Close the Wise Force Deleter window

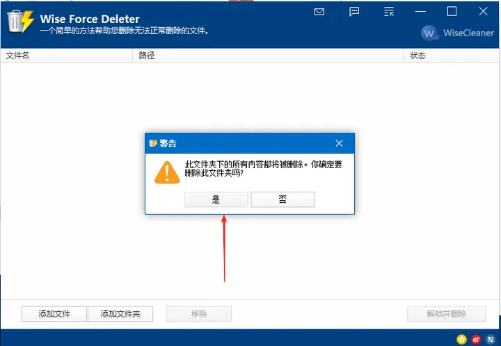click(x=483, y=12)
